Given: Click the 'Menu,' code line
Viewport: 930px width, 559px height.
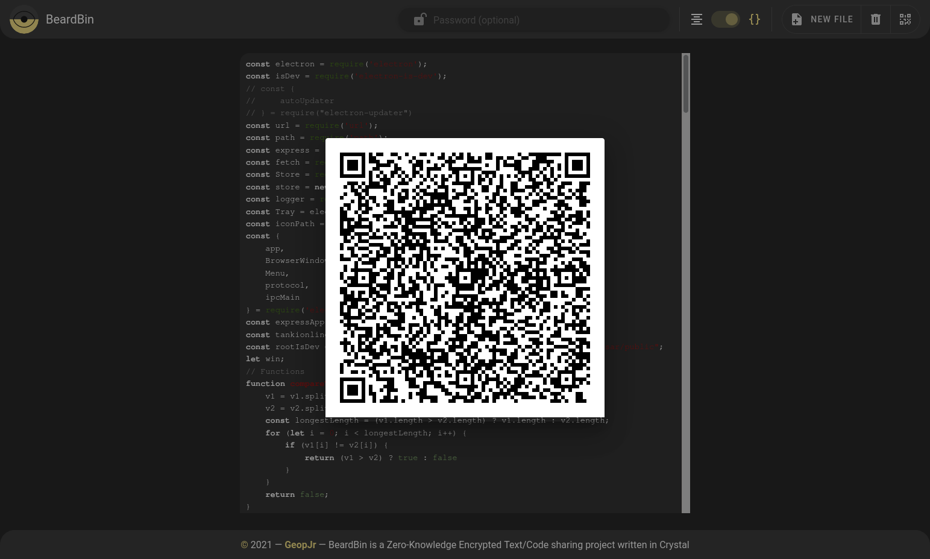Looking at the screenshot, I should coord(277,273).
